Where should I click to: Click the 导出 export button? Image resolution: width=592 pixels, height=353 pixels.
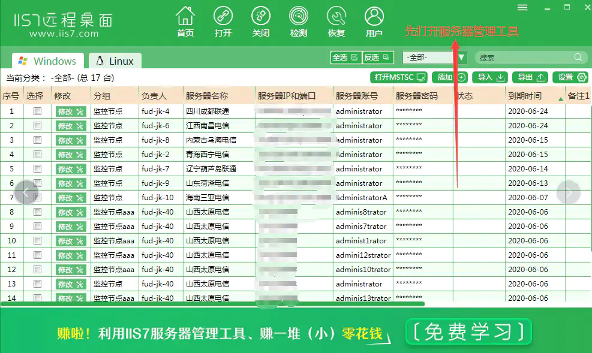[530, 77]
